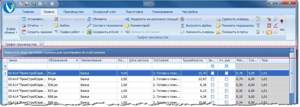
Task: Click the star tag icon
Action: 275,32
